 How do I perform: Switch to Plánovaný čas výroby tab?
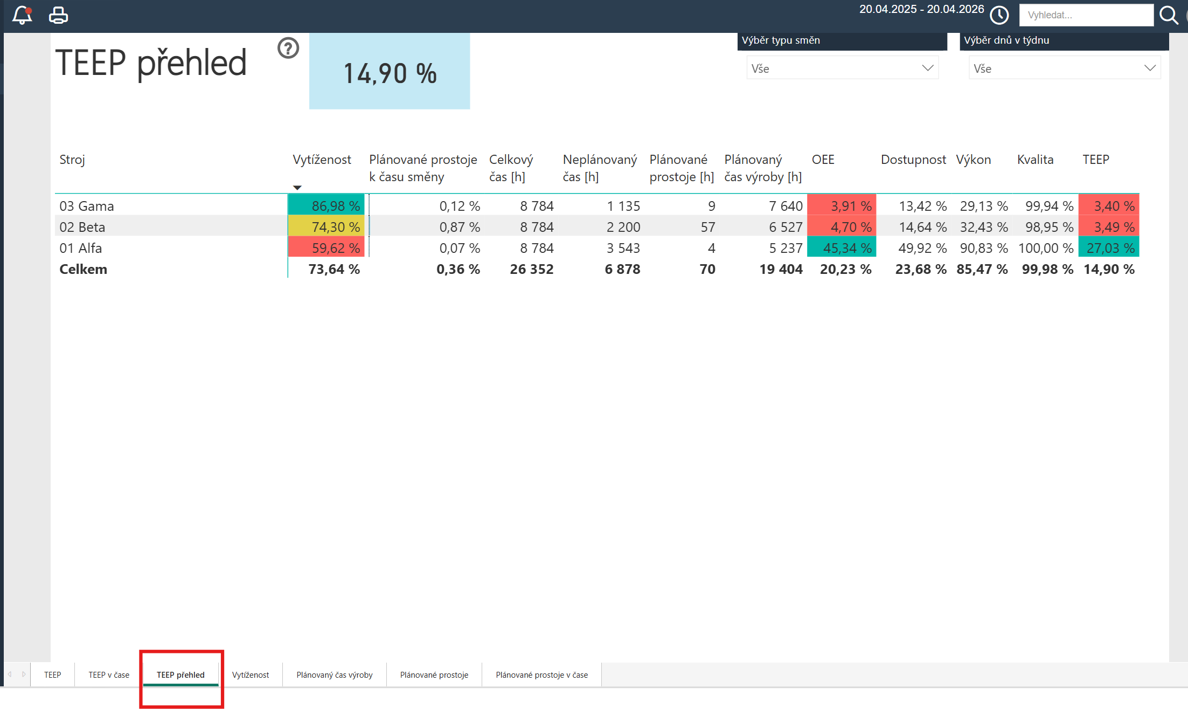coord(335,674)
